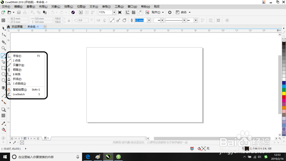Toggle show rulers icon

[x=128, y=12]
